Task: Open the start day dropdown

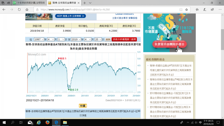Action: [61, 39]
